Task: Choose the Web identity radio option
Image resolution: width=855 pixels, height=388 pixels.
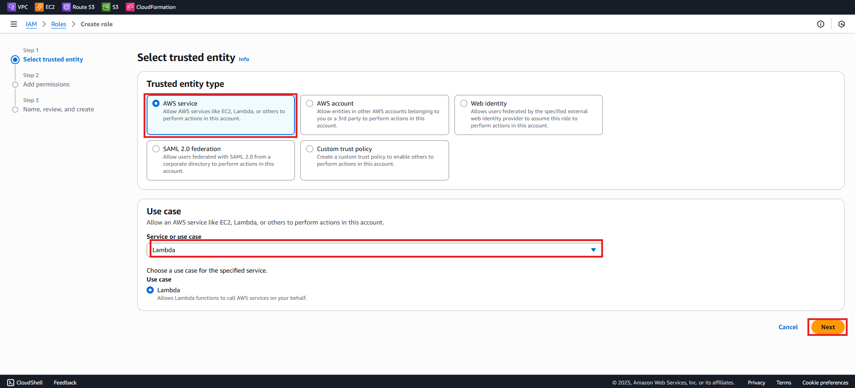Action: pyautogui.click(x=464, y=103)
